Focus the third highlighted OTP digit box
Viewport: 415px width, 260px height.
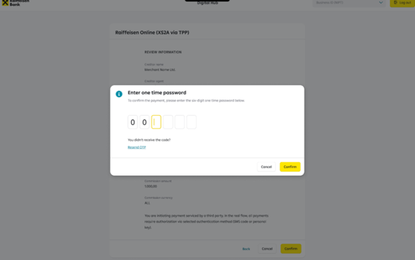pos(156,122)
